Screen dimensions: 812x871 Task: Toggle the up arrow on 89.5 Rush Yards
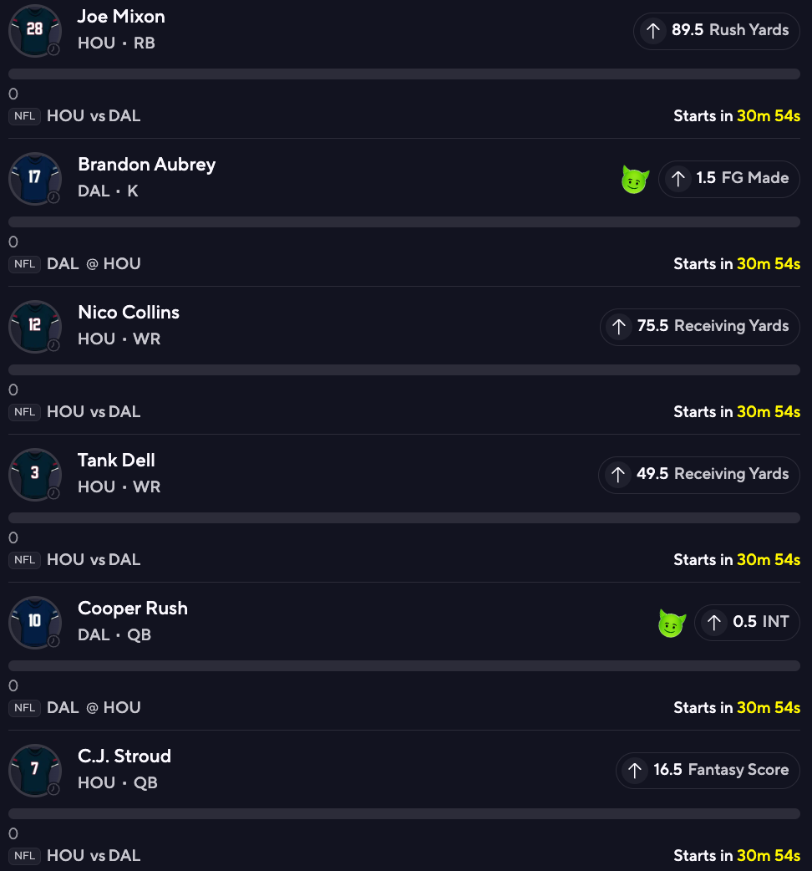click(x=652, y=31)
